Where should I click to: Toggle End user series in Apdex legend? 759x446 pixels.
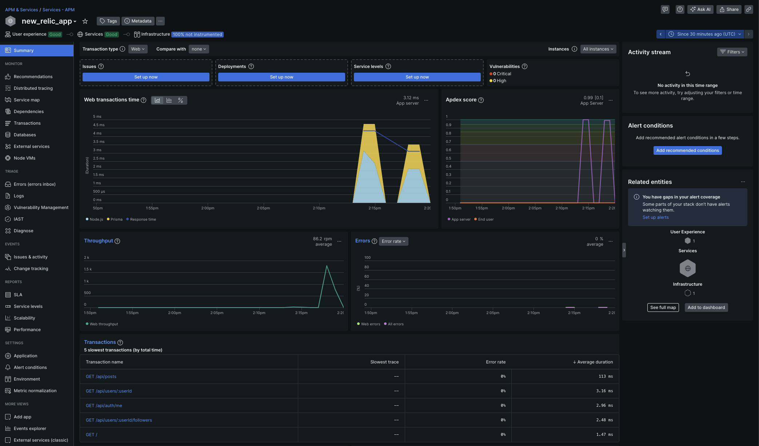click(484, 220)
